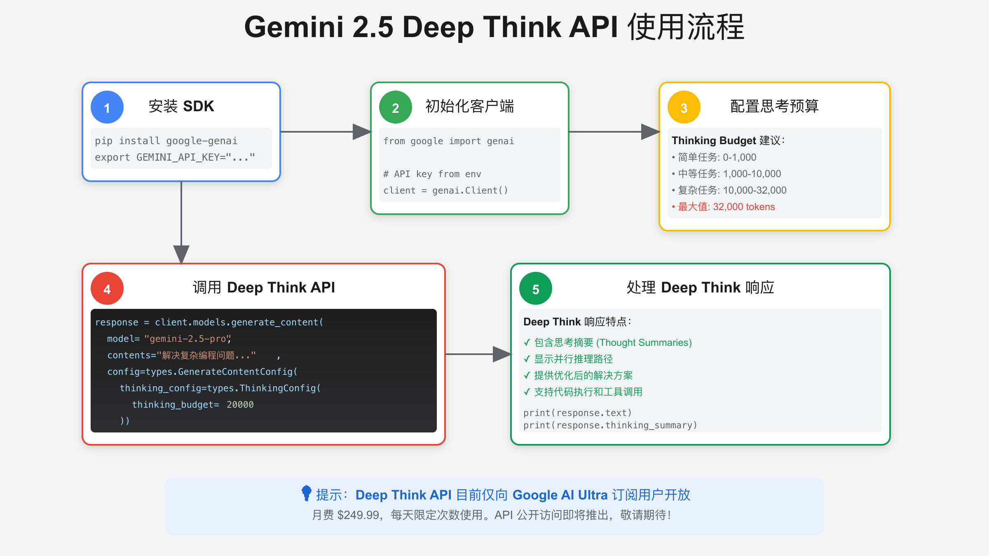Click the code "thinking_config=types.ThinkingConfig("

(x=220, y=388)
